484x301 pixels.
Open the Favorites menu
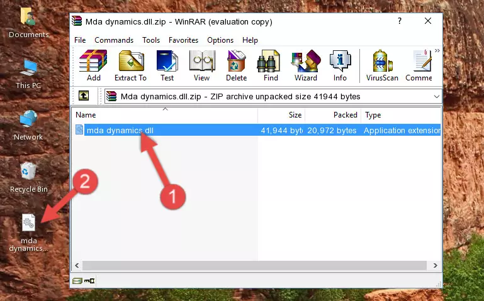(183, 40)
